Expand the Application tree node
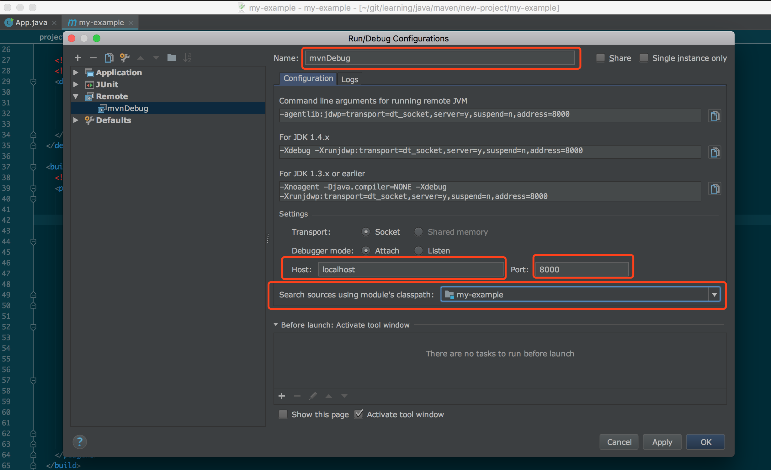The width and height of the screenshot is (771, 470). (x=76, y=72)
